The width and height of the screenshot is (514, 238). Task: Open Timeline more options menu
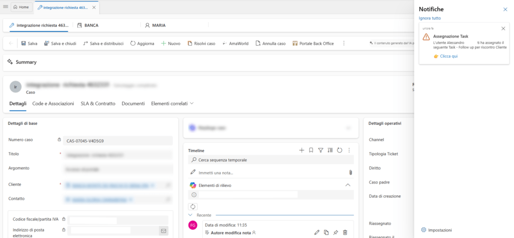click(x=349, y=150)
